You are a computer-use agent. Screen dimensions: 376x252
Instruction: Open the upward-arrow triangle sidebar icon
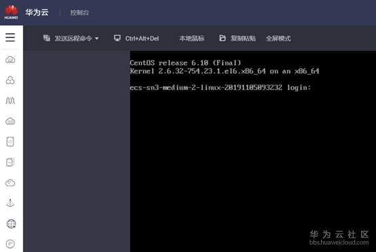tap(10, 203)
